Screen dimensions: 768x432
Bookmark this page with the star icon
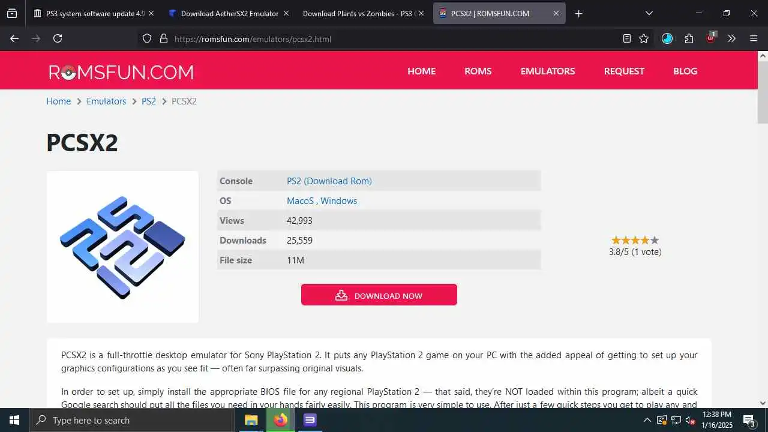[644, 38]
